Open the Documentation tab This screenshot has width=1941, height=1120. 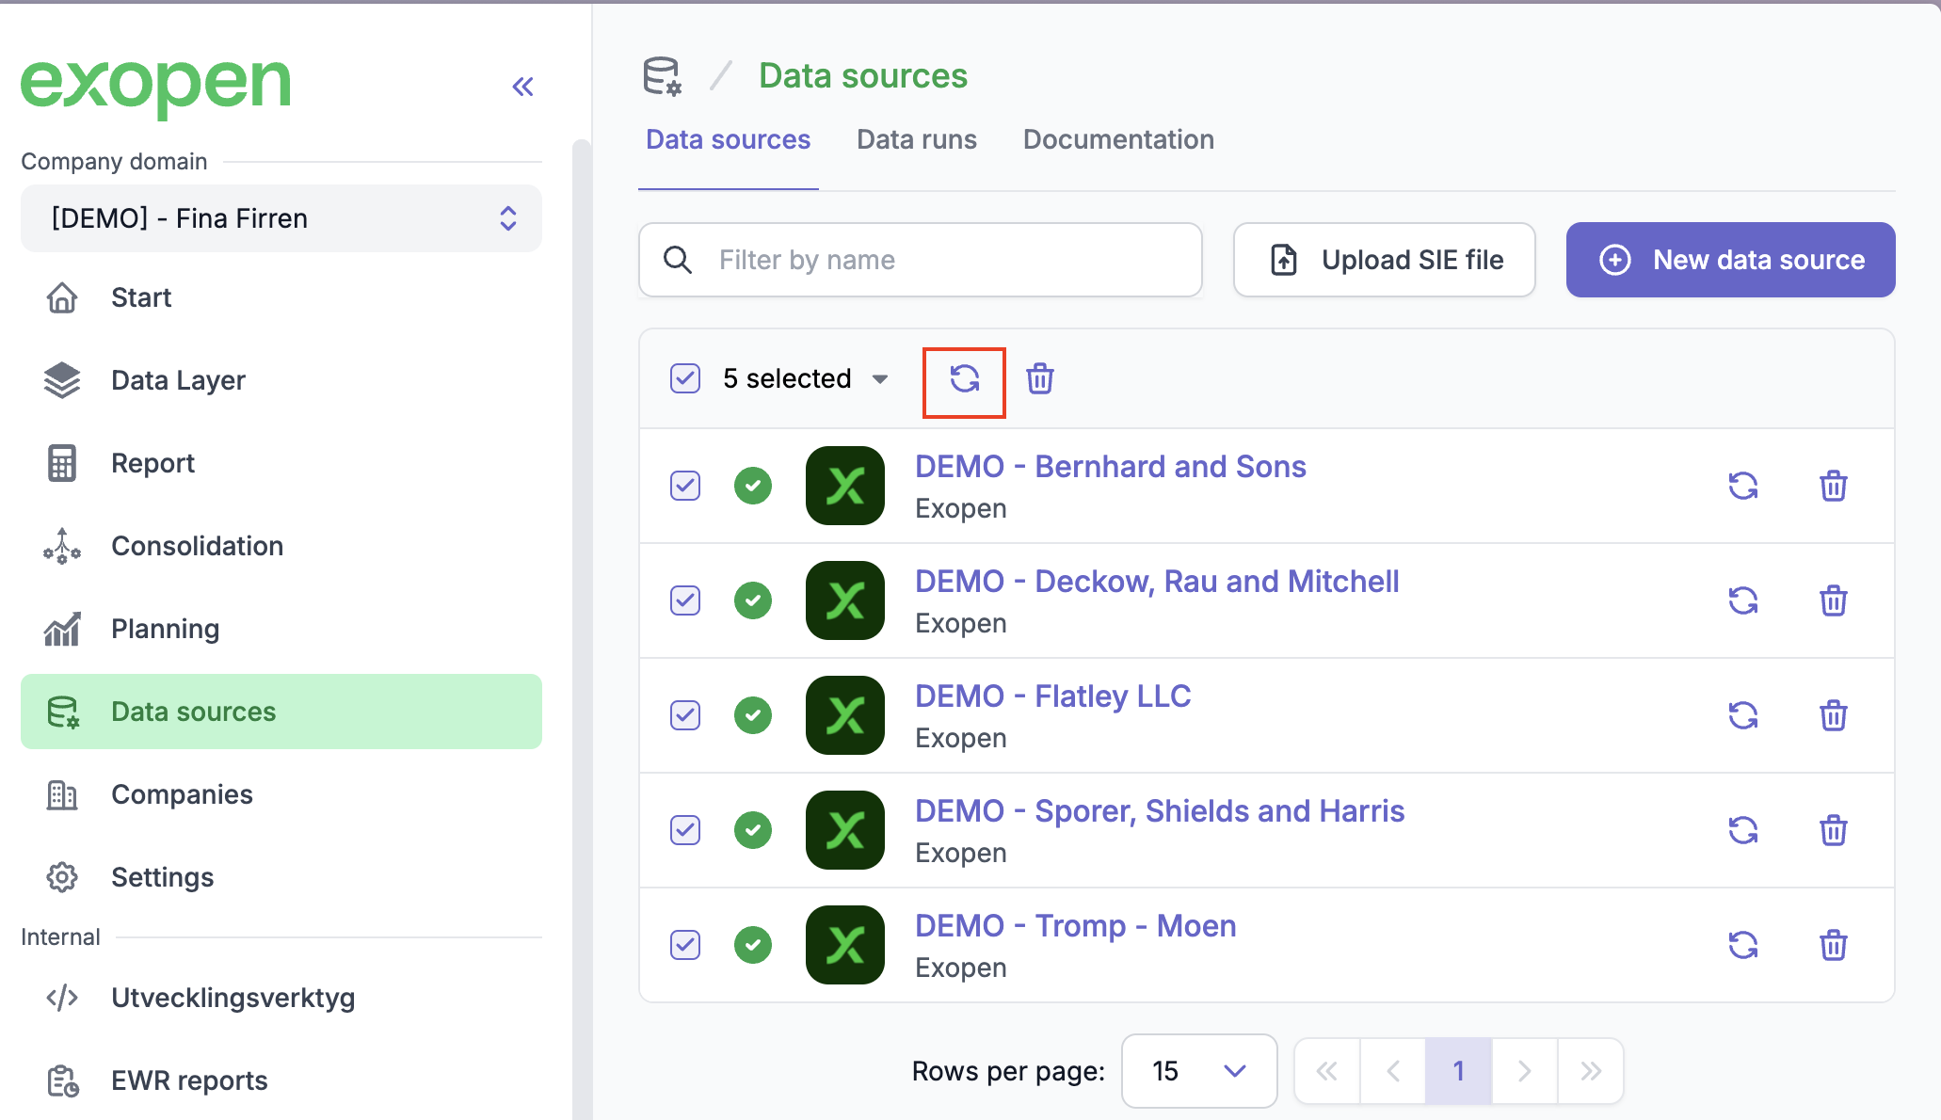1118,139
